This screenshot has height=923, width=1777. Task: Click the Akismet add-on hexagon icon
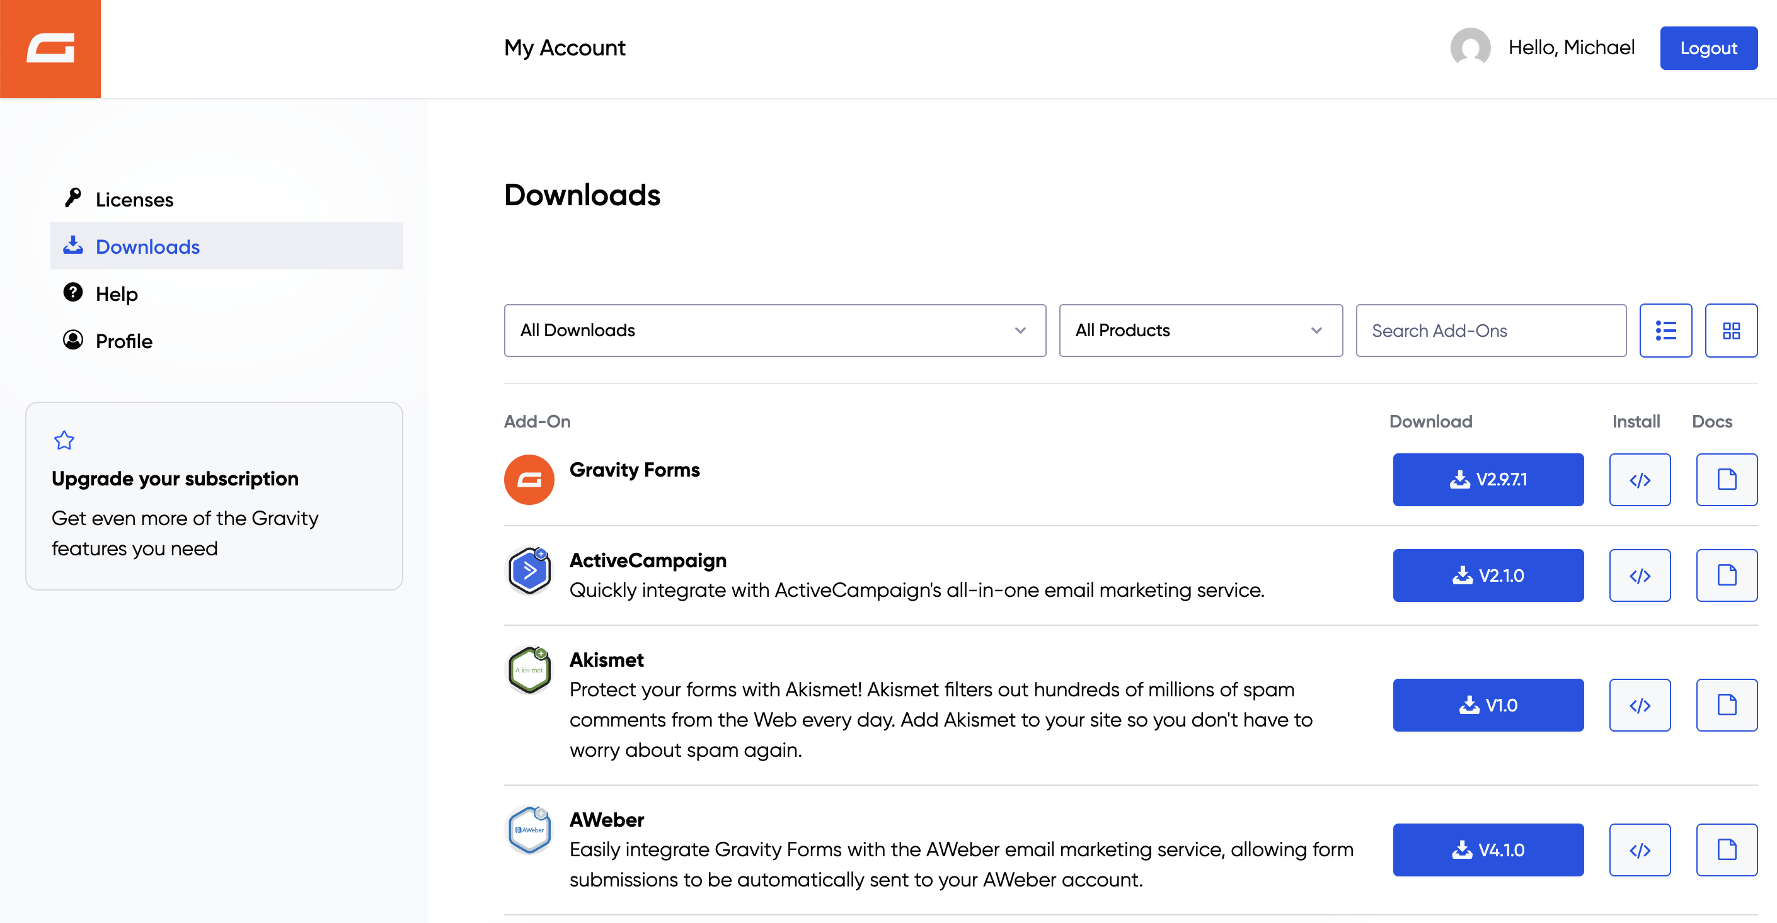529,669
